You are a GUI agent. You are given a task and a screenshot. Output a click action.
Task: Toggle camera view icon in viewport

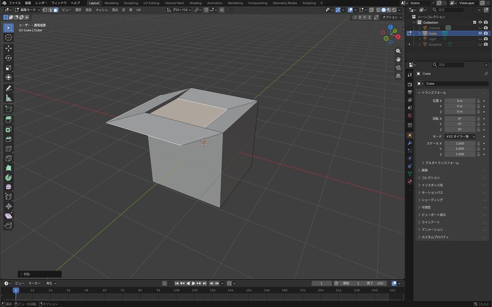398,67
